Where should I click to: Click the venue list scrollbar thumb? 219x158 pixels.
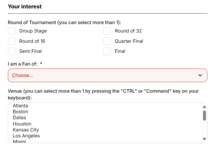pos(205,115)
